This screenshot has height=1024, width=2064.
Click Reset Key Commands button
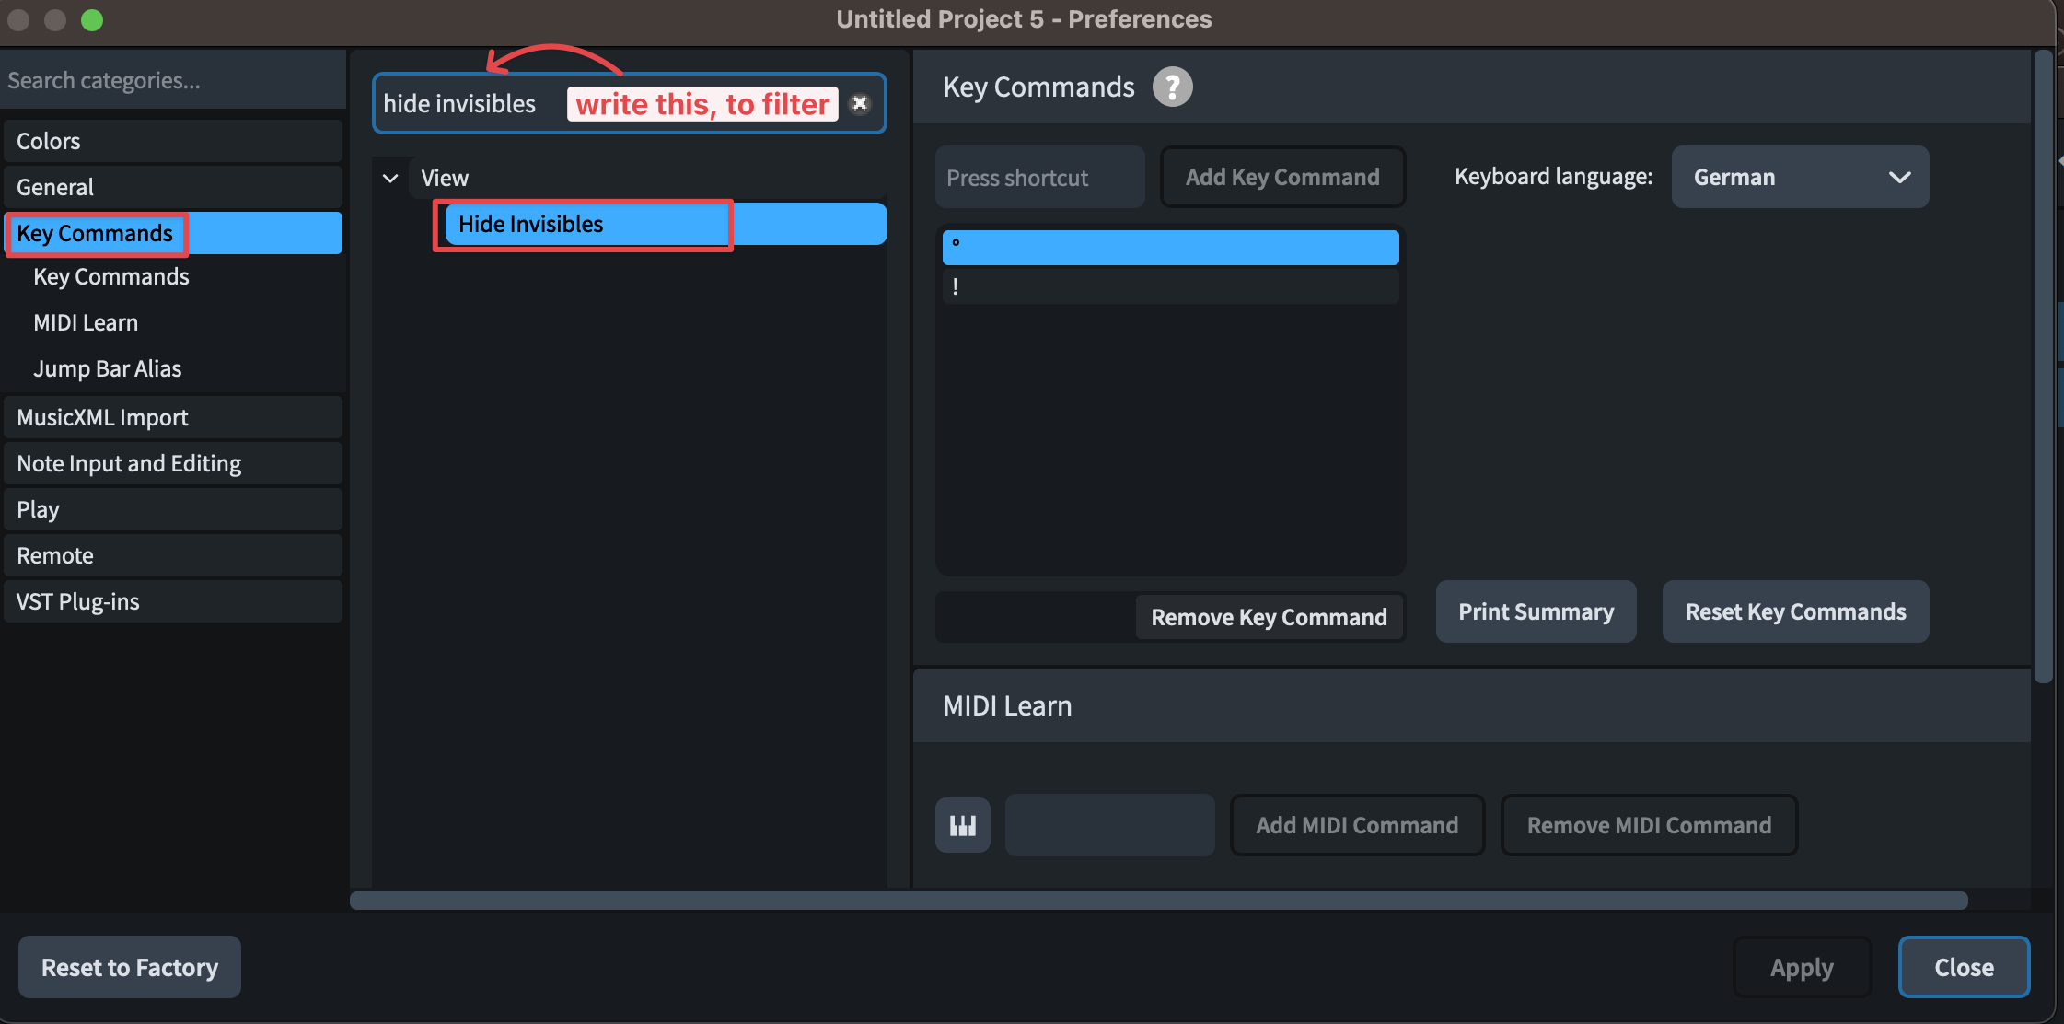tap(1794, 611)
